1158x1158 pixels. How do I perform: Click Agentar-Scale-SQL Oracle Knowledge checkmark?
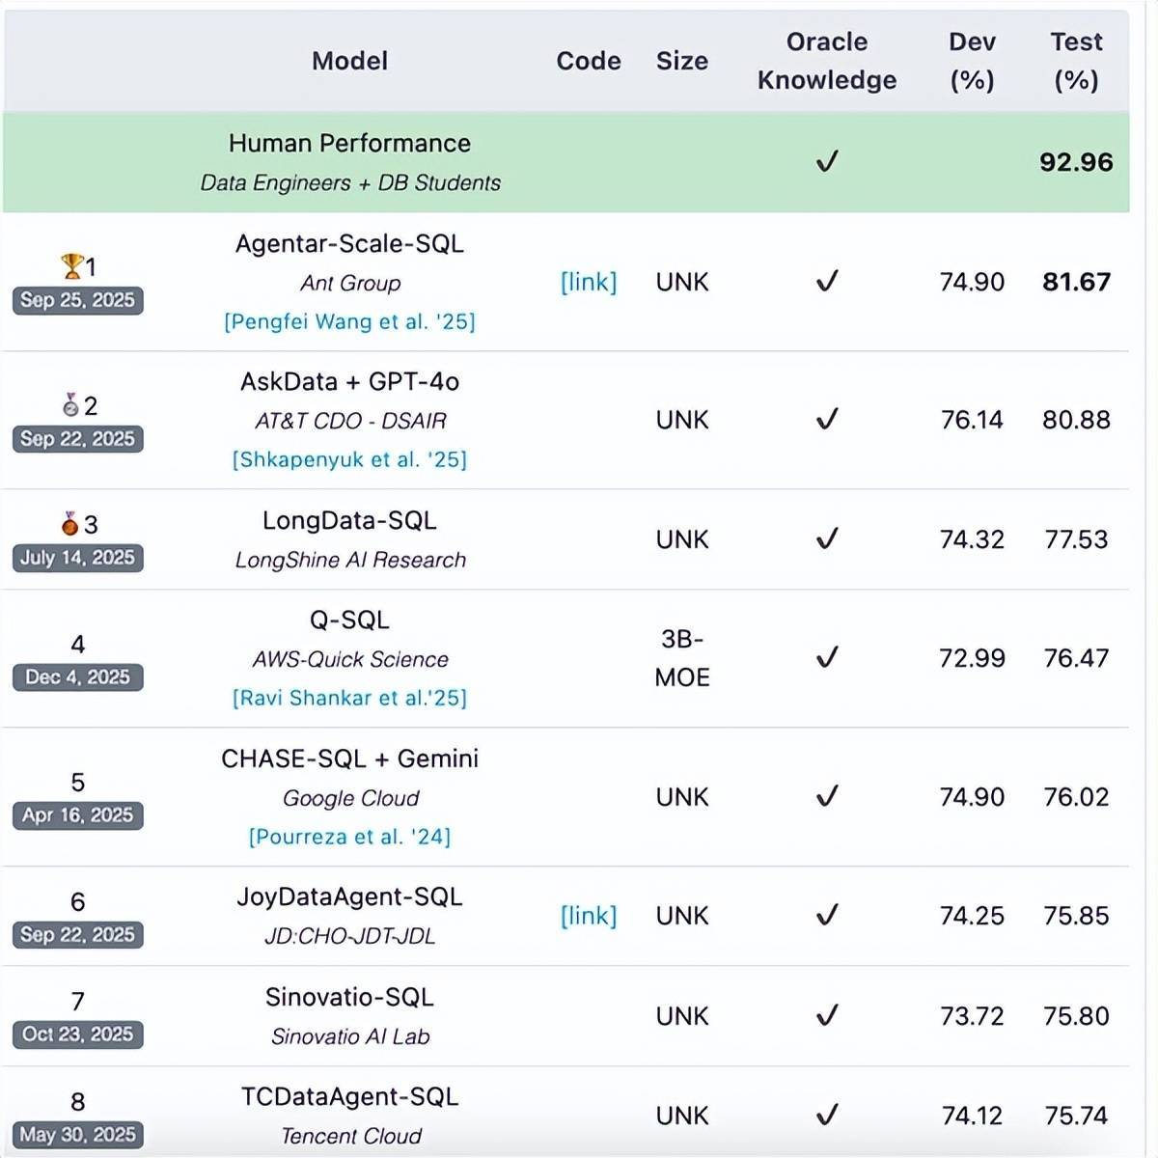[x=827, y=281]
